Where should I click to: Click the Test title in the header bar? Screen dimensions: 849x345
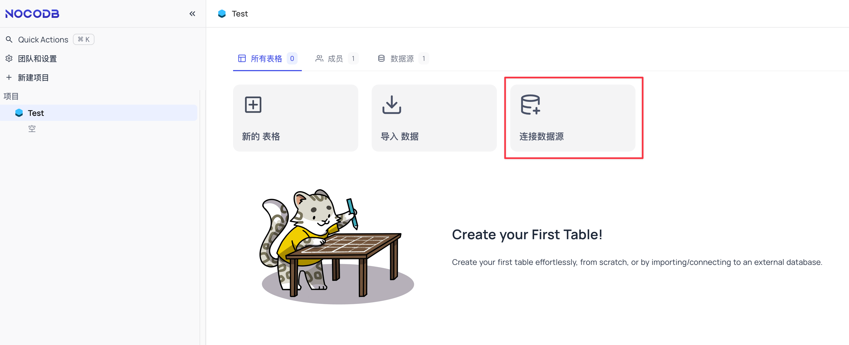click(239, 13)
